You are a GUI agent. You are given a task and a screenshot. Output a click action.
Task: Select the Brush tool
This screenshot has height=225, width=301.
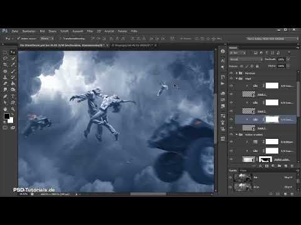point(13,71)
